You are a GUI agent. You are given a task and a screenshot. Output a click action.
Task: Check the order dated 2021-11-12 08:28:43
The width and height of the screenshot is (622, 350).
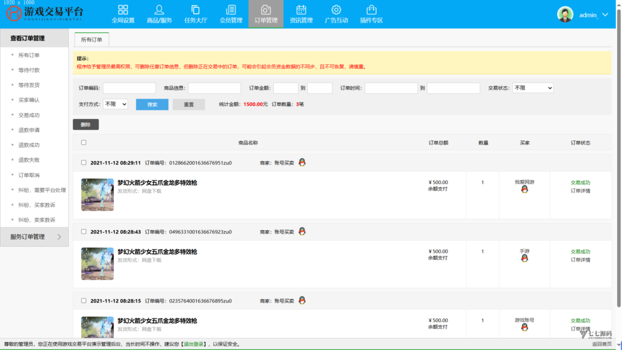84,232
